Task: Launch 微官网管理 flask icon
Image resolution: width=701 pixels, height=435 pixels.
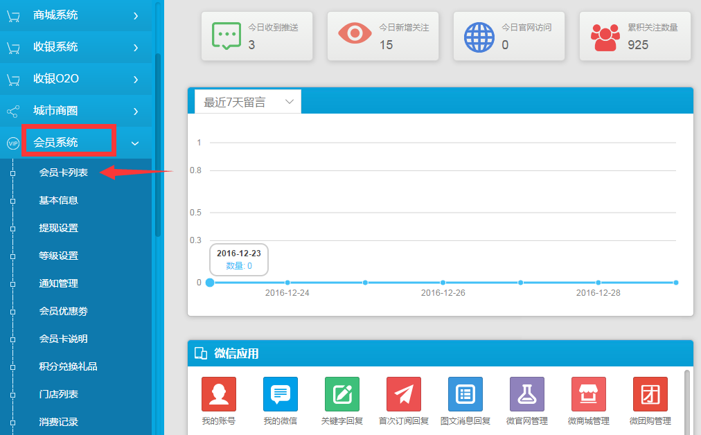Action: [526, 394]
